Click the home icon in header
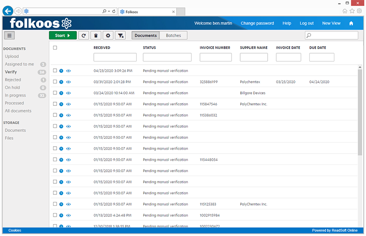The height and width of the screenshot is (236, 366). click(351, 23)
